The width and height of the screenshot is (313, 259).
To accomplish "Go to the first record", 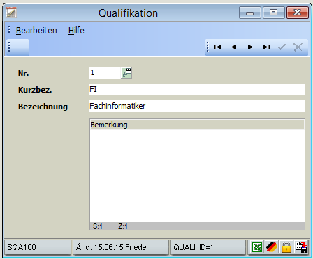I will click(x=218, y=47).
